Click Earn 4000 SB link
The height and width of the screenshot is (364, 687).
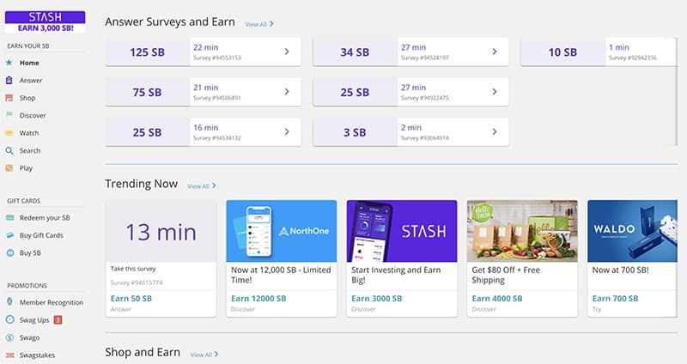[497, 298]
